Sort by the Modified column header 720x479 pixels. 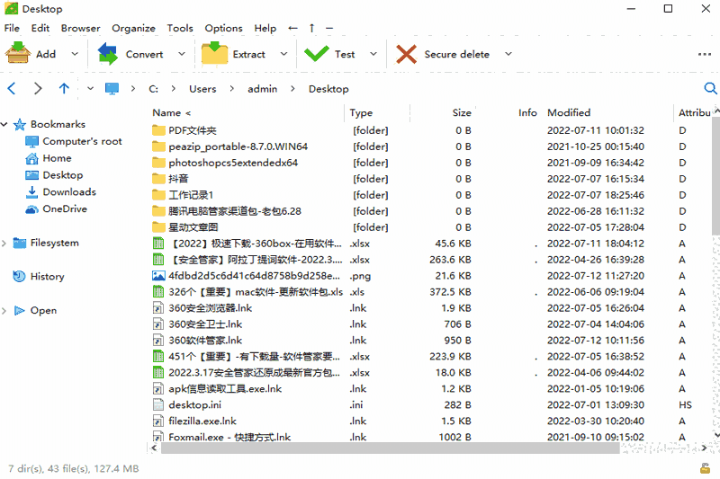569,112
